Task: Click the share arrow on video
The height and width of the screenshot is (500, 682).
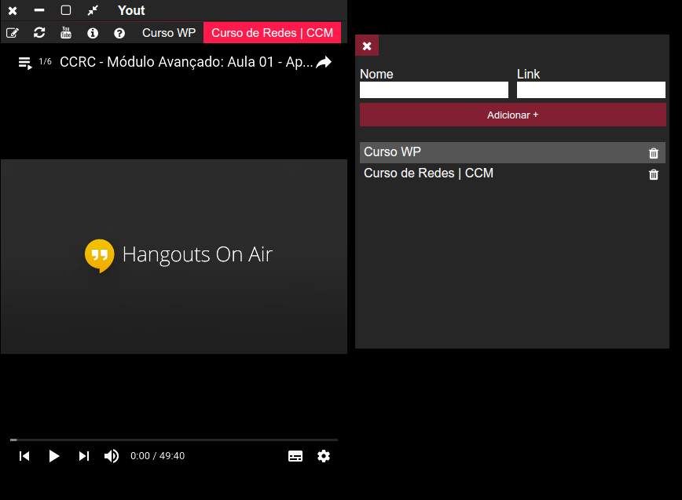Action: coord(324,63)
